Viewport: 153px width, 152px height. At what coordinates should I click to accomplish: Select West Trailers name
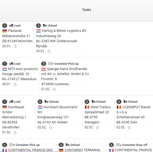pos(100,107)
